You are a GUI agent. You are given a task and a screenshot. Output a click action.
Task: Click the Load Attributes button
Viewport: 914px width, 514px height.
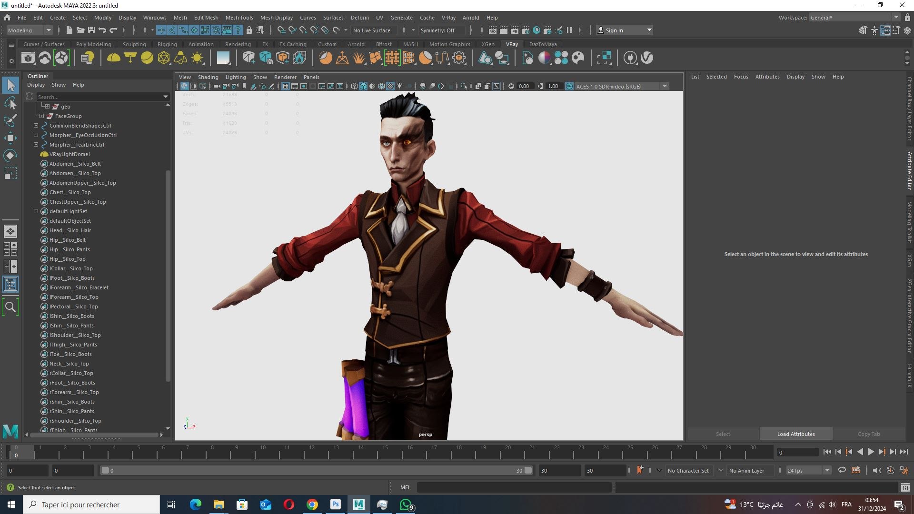pyautogui.click(x=795, y=434)
